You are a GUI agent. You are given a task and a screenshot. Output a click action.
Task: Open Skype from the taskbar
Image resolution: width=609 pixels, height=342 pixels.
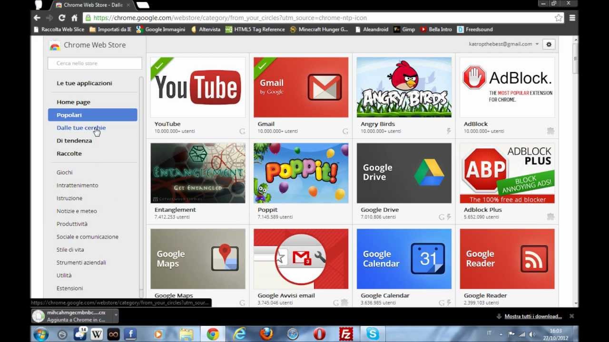[x=373, y=334]
